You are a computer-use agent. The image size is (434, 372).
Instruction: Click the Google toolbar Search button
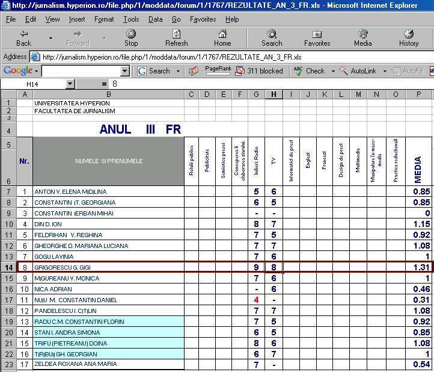coord(154,71)
